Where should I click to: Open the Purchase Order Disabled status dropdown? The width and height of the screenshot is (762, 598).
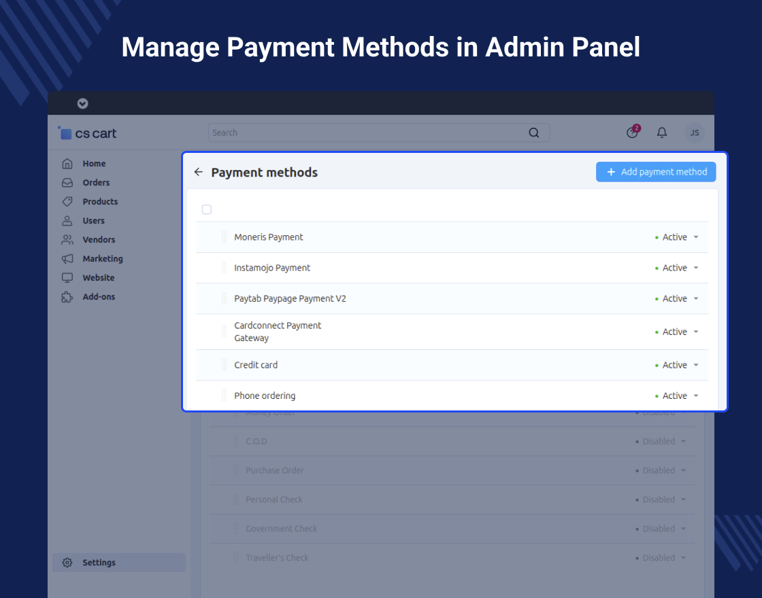661,470
